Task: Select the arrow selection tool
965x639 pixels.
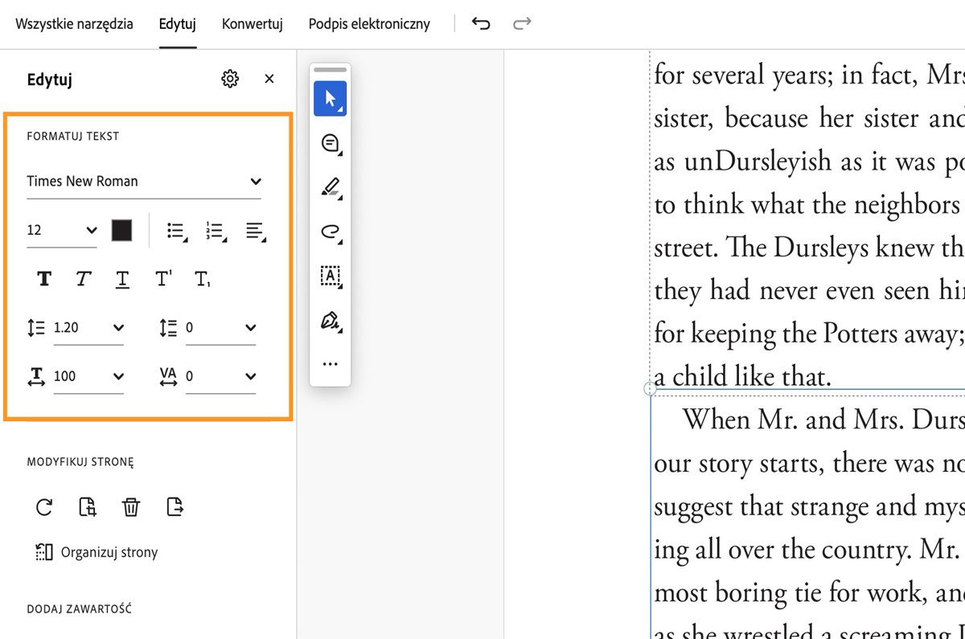Action: 330,99
